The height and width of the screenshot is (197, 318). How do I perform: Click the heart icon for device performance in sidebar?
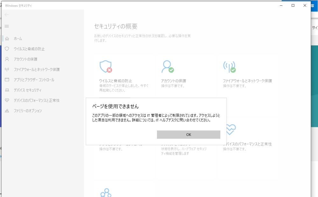7,100
